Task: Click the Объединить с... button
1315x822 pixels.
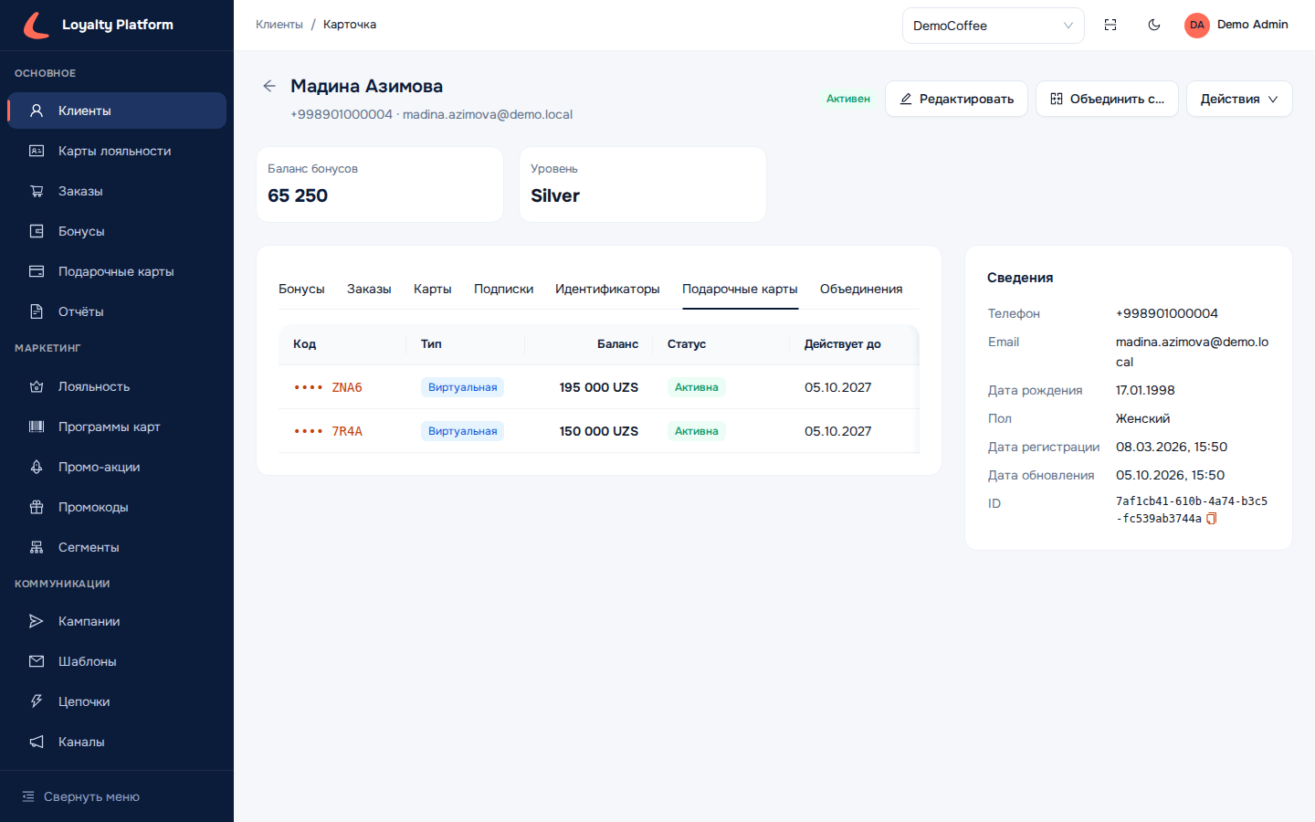Action: coord(1108,99)
